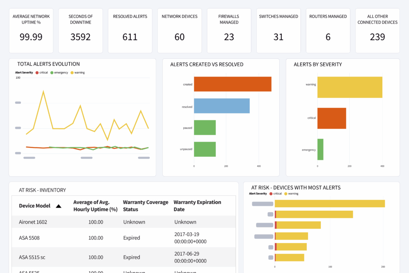Image resolution: width=409 pixels, height=273 pixels.
Task: Click the highest peak of warning line
Action: point(43,91)
